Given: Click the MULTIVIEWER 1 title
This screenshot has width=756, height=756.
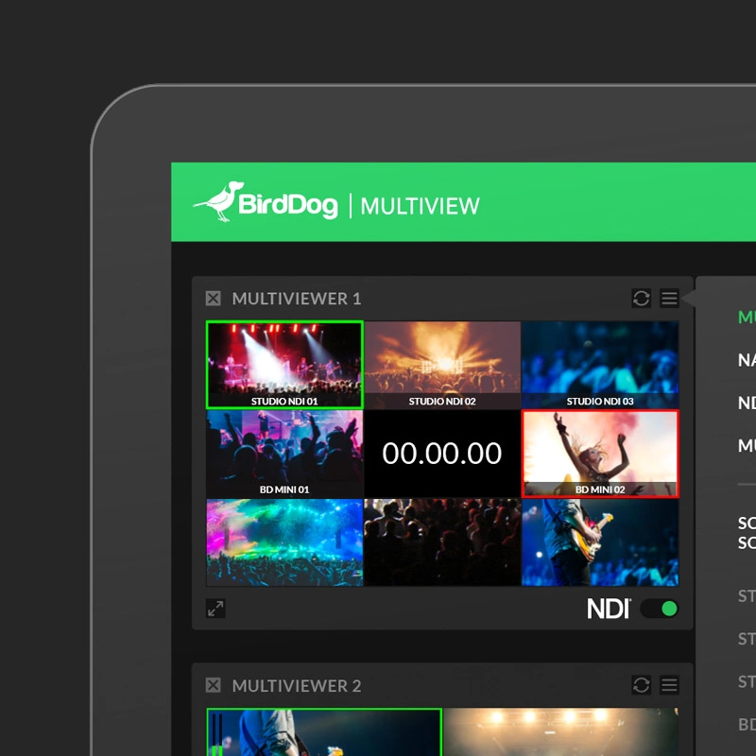Looking at the screenshot, I should pyautogui.click(x=297, y=299).
